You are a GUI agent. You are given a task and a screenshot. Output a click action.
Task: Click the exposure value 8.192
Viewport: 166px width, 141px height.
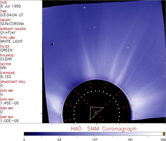[6, 77]
